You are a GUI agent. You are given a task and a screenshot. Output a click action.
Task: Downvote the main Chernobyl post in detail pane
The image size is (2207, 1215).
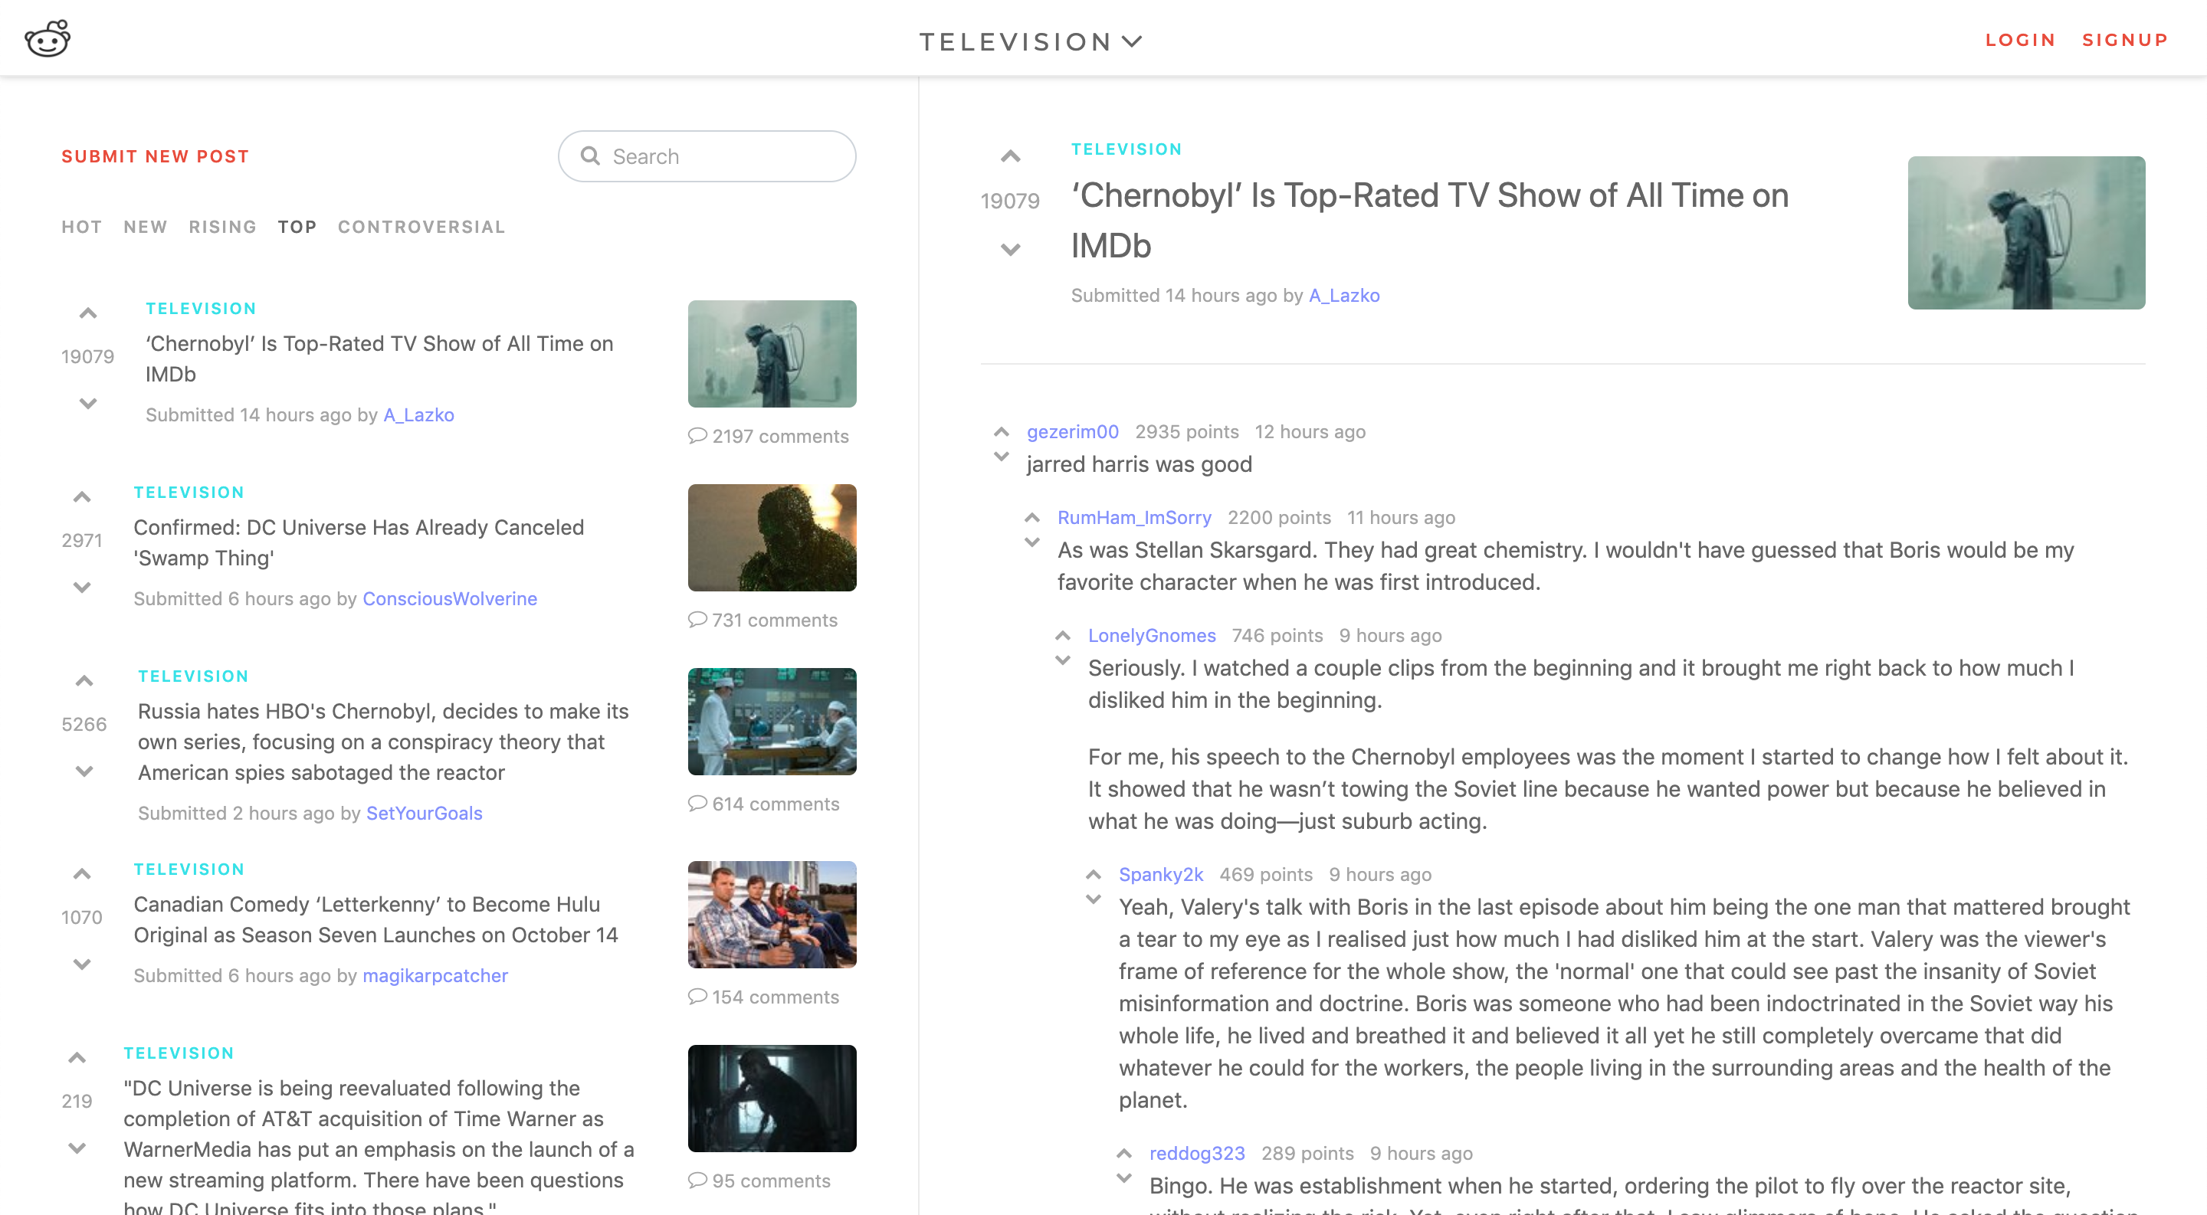click(x=1010, y=249)
